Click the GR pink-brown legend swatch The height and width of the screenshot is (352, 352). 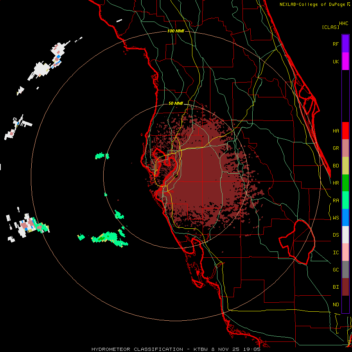click(x=345, y=148)
